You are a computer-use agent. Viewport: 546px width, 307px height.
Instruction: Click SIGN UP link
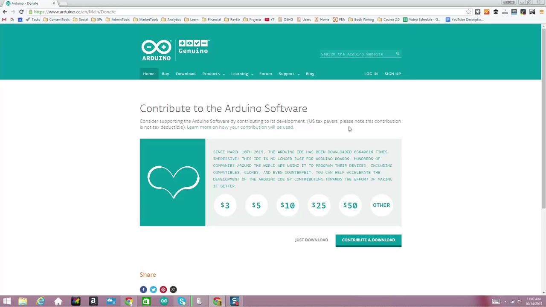392,74
